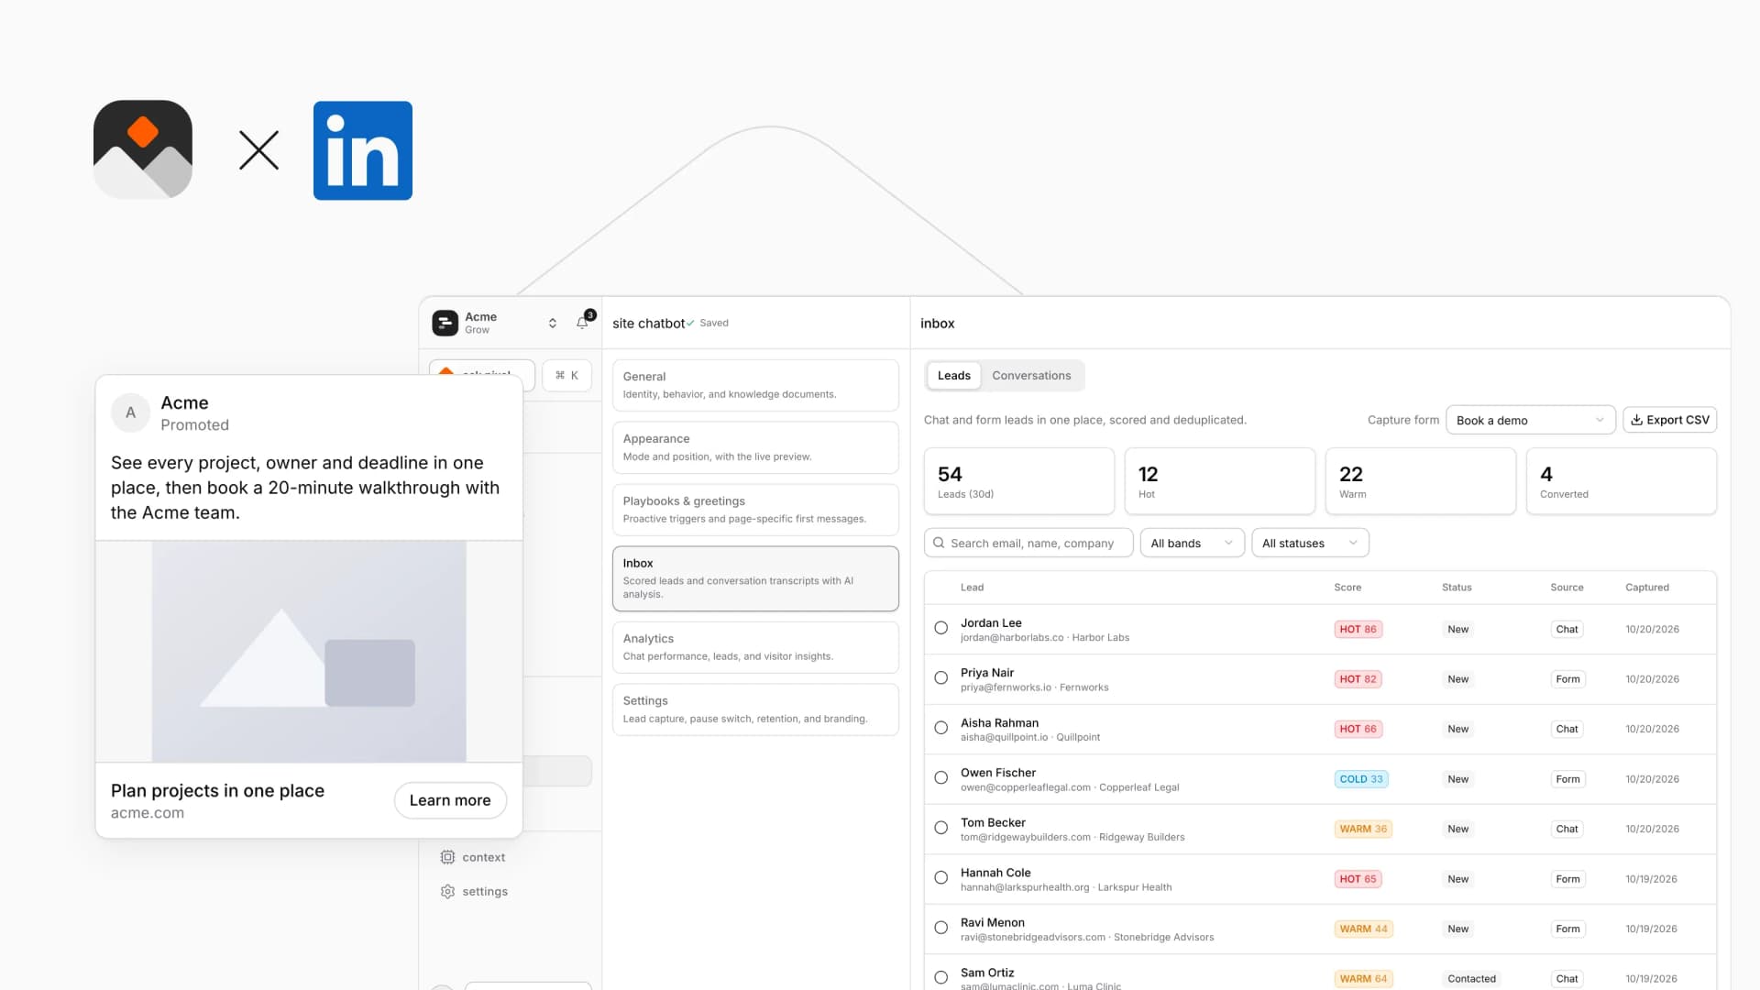Select Jordan Lee's row checkbox
This screenshot has width=1760, height=990.
pyautogui.click(x=940, y=628)
